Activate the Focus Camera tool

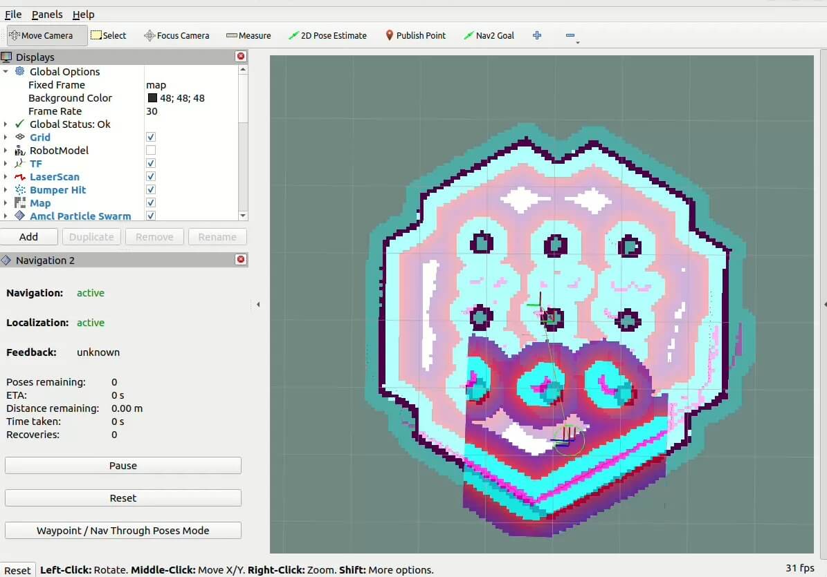point(176,35)
